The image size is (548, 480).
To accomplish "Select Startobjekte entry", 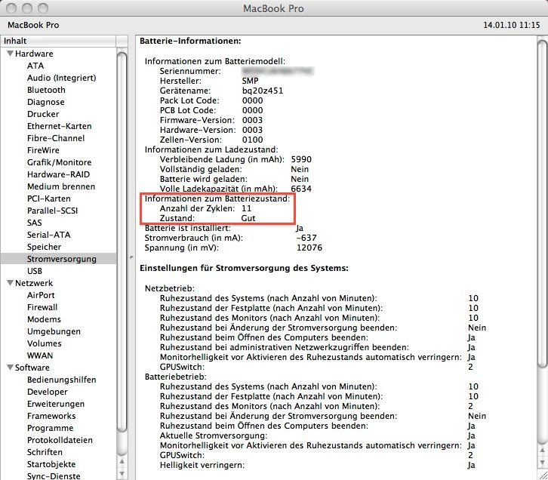I will 51,464.
